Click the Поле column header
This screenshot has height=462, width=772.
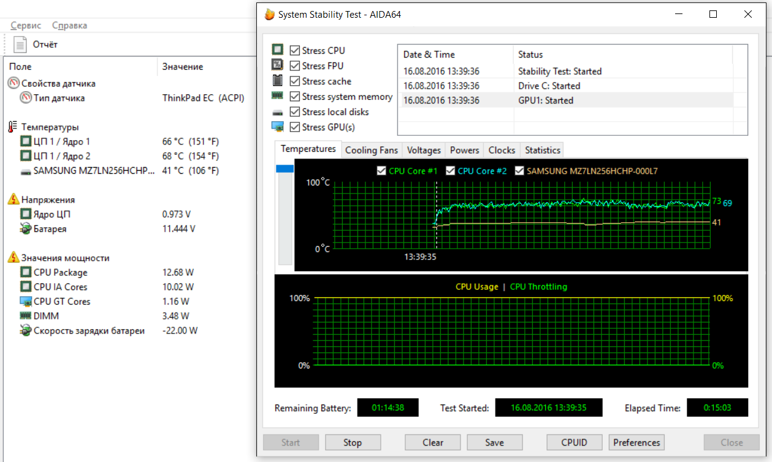pos(80,66)
